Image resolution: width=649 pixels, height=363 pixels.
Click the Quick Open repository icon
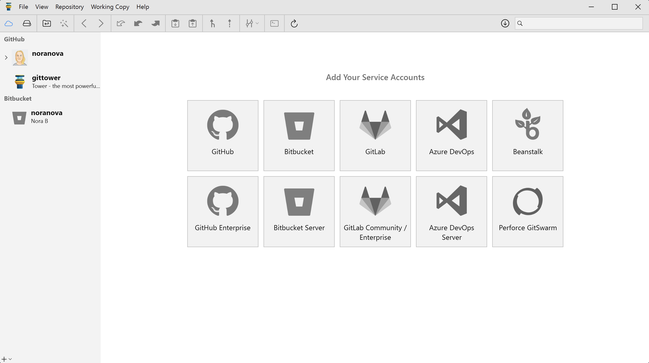(x=47, y=23)
